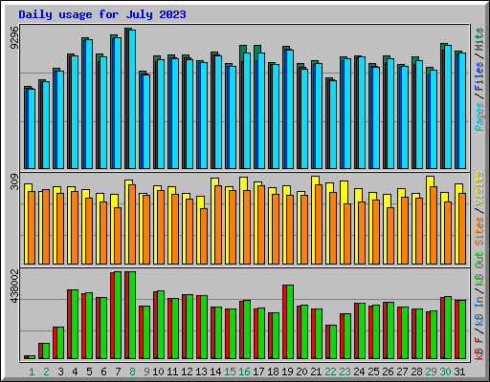Select the orange sites bar for day 7
This screenshot has height=382, width=490.
[x=118, y=236]
